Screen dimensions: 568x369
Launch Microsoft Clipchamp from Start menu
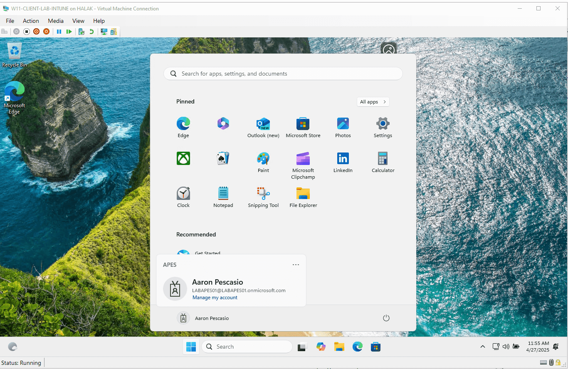pyautogui.click(x=303, y=165)
